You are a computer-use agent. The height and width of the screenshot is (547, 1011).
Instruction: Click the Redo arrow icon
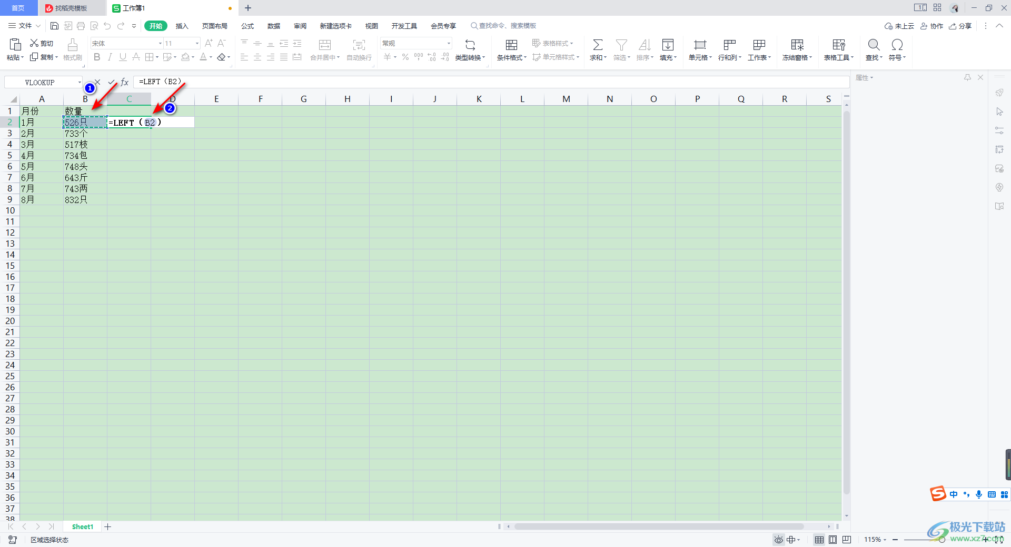121,26
